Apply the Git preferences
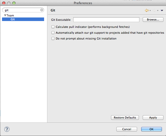 [153, 118]
